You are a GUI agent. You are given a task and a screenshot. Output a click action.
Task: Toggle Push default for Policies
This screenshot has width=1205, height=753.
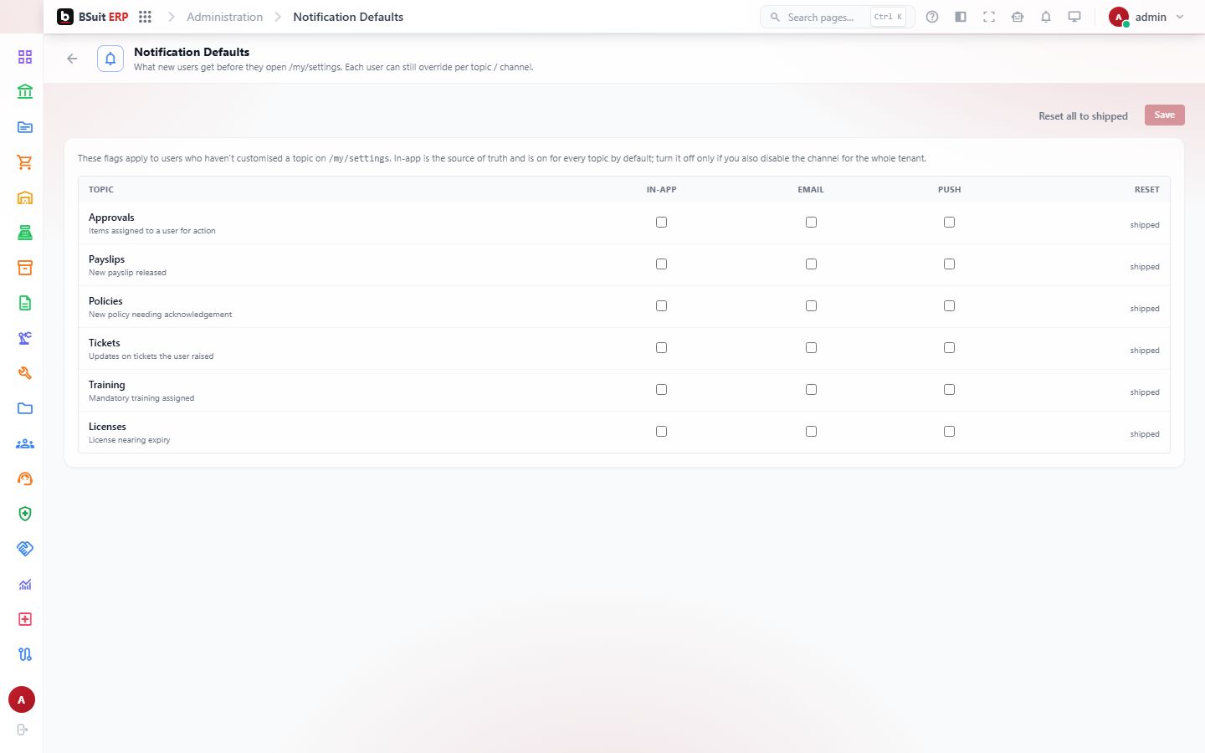[x=949, y=306]
